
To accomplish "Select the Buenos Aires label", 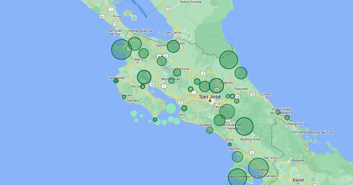I will click(251, 139).
